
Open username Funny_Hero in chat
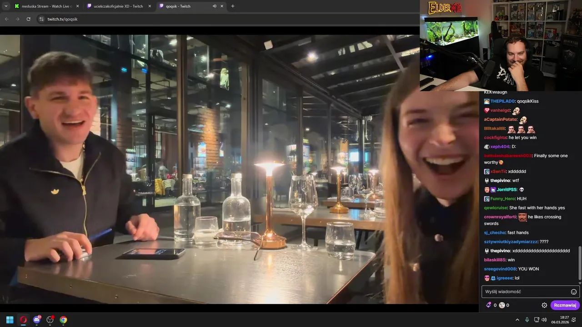[x=502, y=199]
